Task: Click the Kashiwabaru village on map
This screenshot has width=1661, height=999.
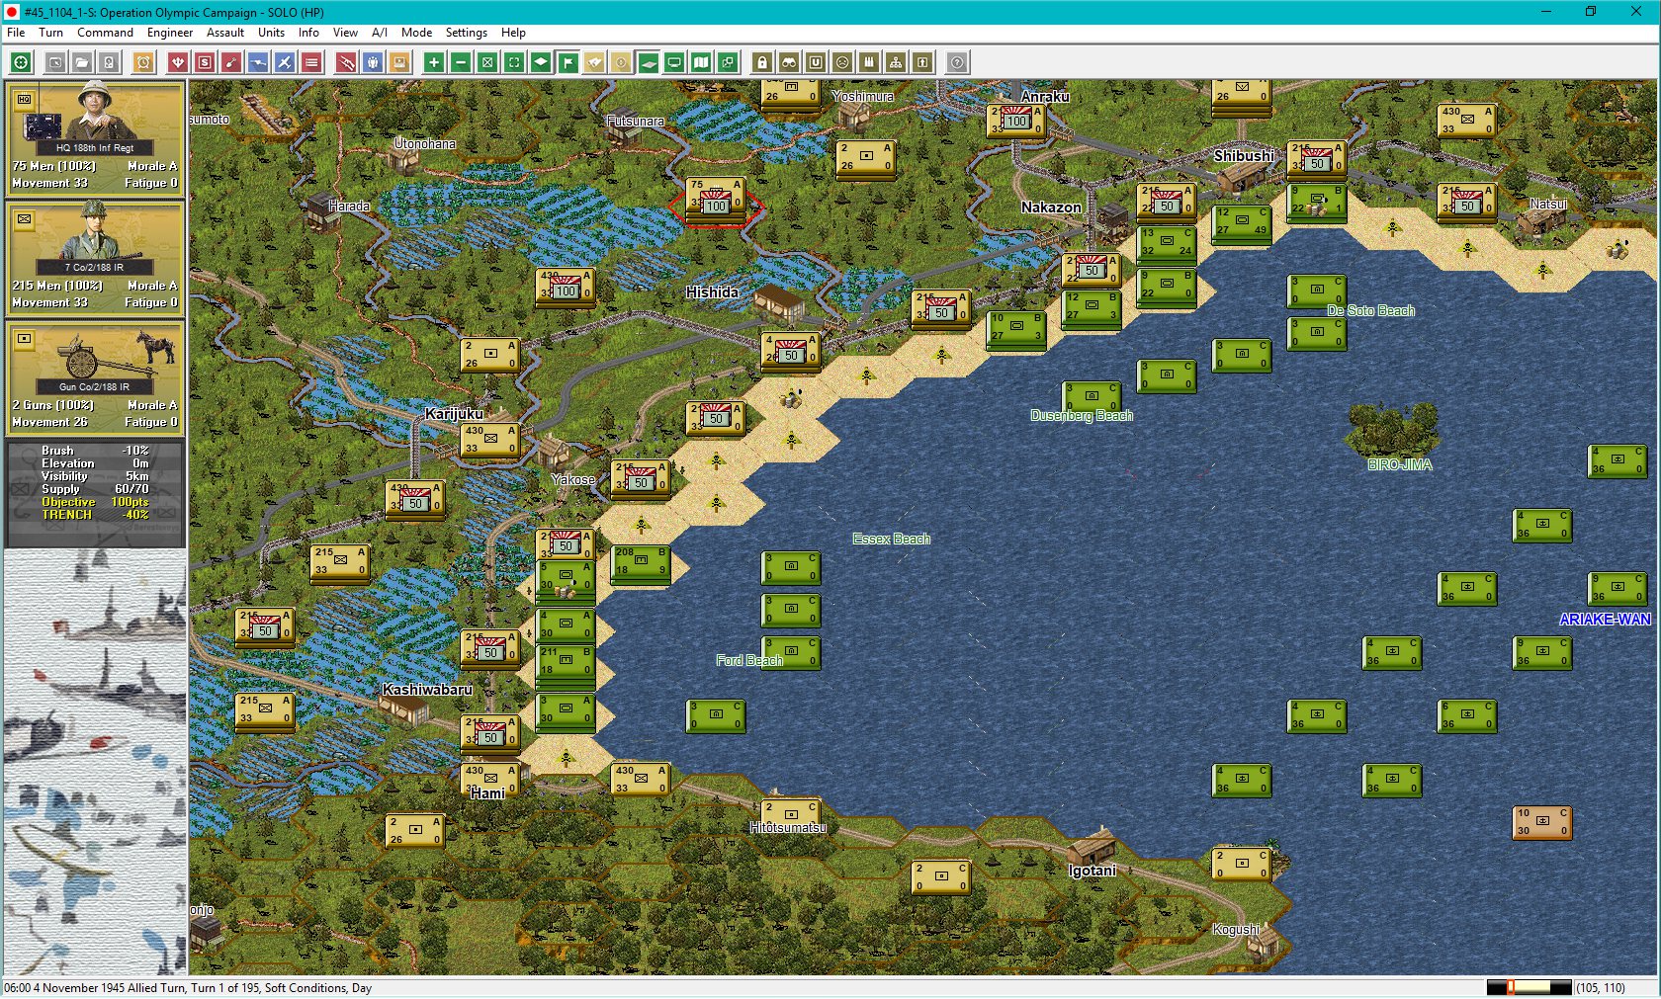Action: tap(402, 708)
